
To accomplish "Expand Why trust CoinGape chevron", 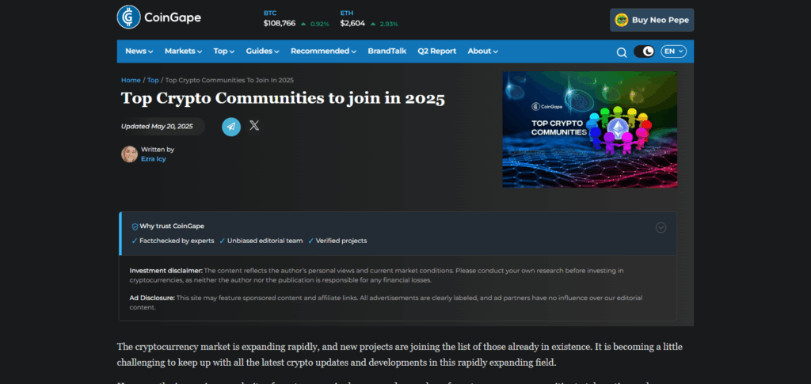I will (x=661, y=227).
